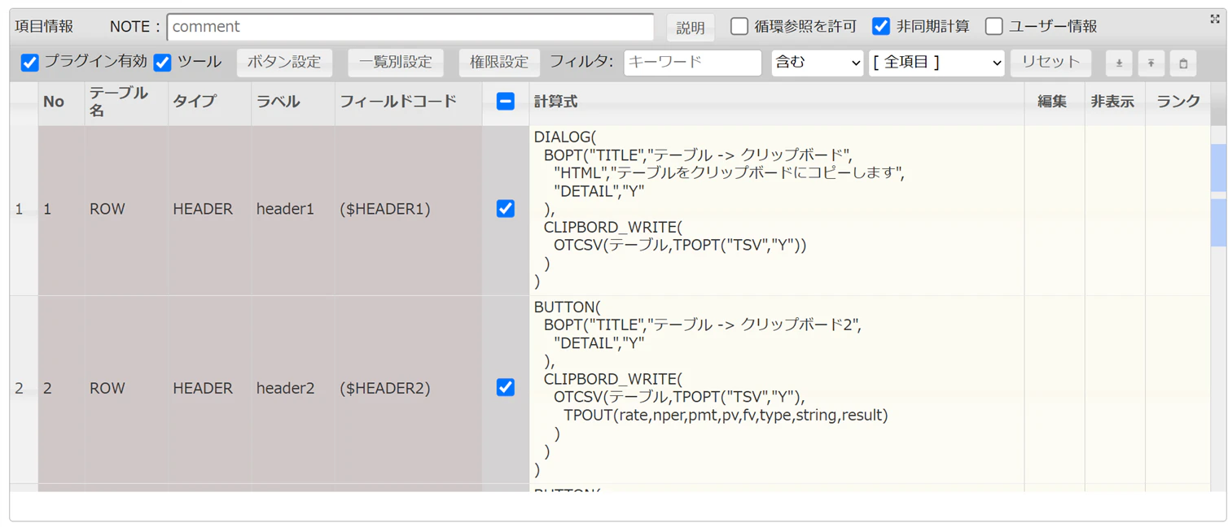
Task: Toggle the プラグイン有効 checkbox
Action: (x=30, y=63)
